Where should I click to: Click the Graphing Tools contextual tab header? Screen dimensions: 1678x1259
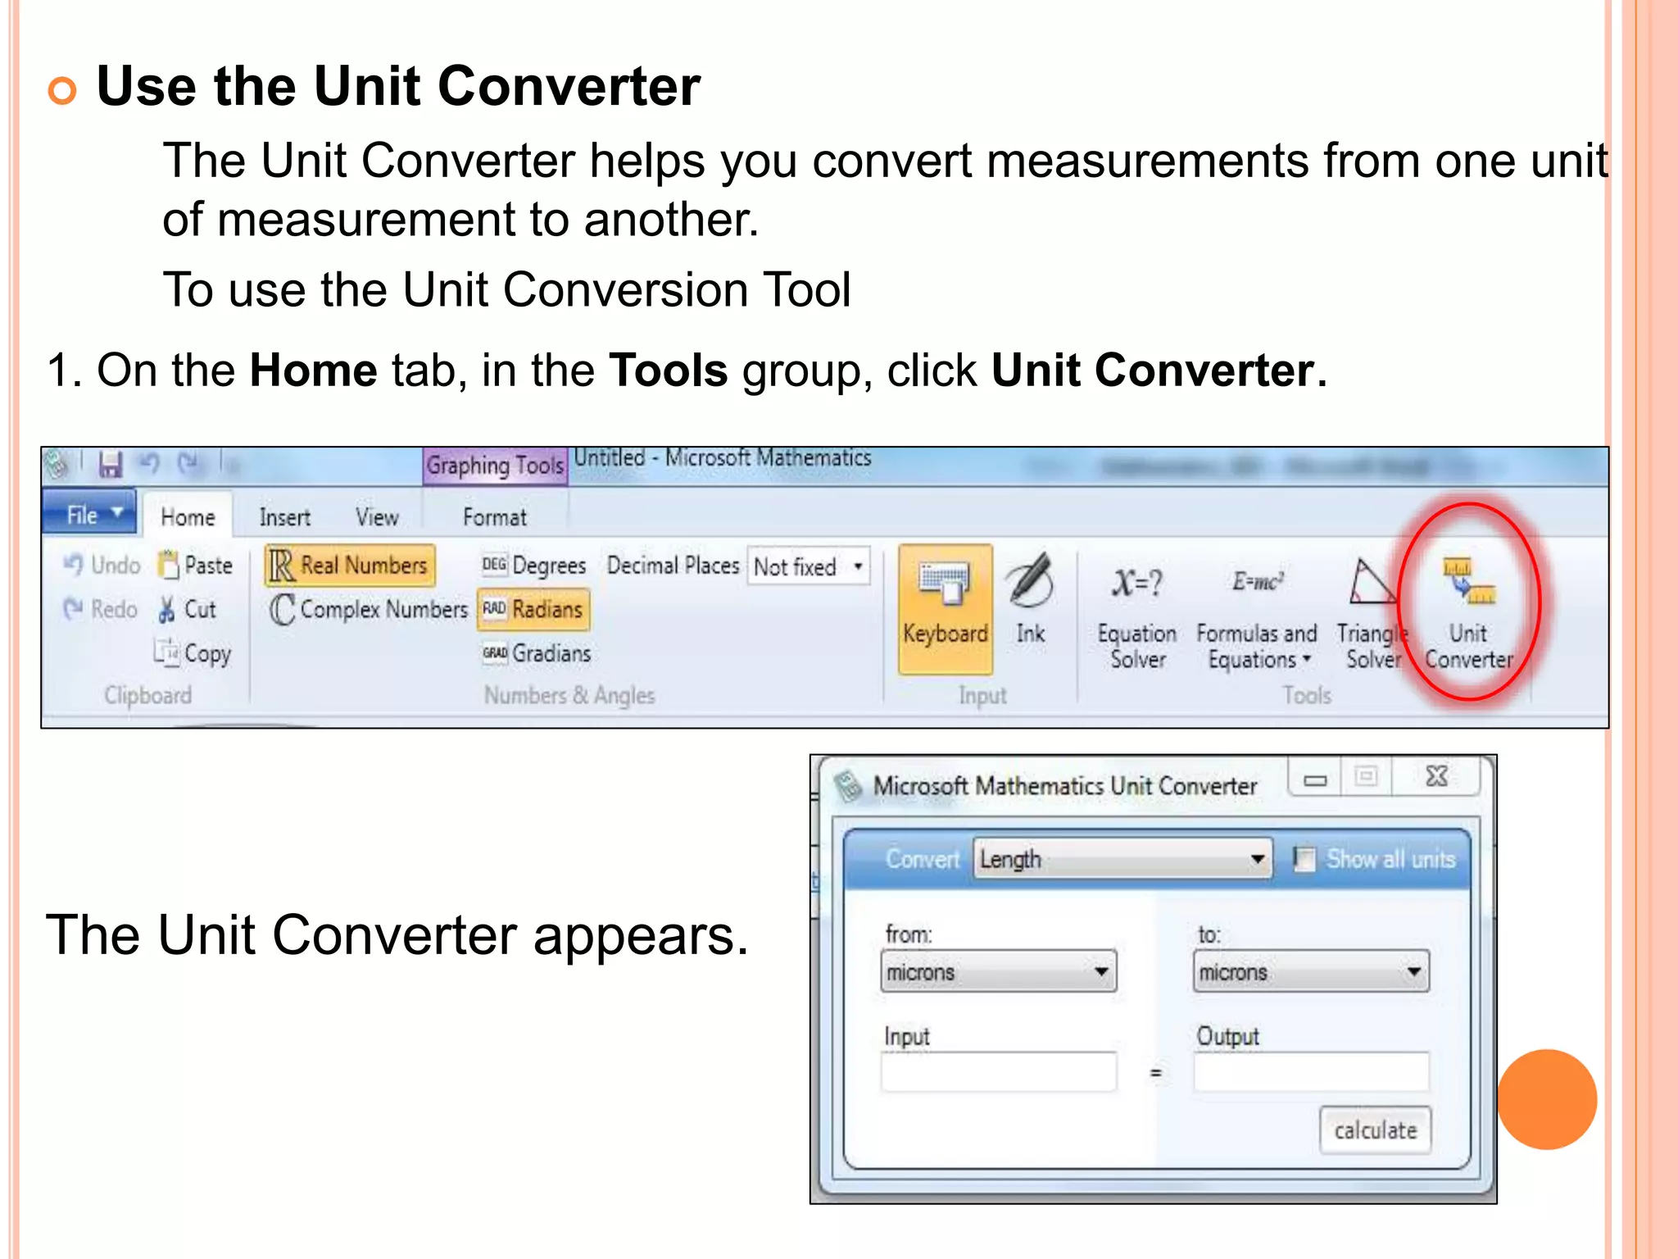point(495,466)
